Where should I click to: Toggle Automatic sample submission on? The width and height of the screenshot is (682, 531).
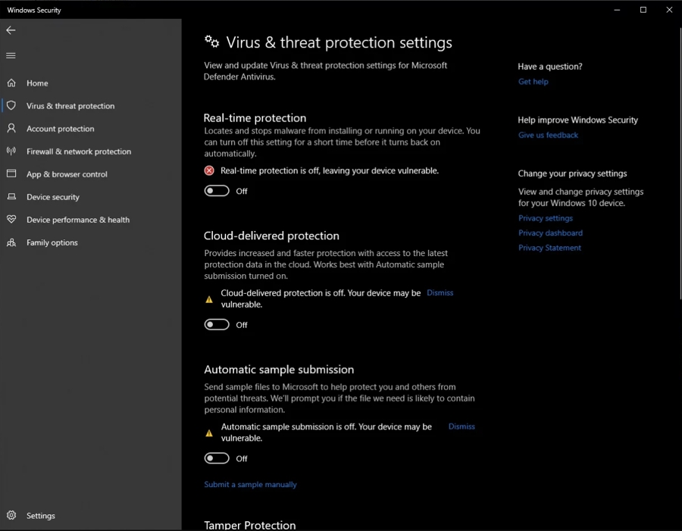[x=217, y=458]
